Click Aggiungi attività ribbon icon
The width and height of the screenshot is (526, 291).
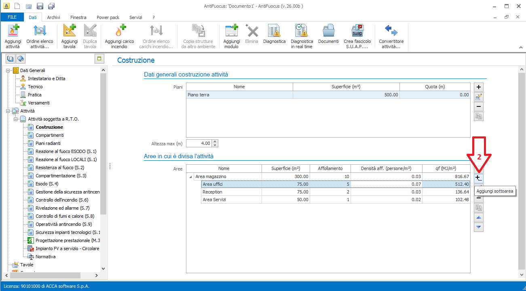(13, 36)
